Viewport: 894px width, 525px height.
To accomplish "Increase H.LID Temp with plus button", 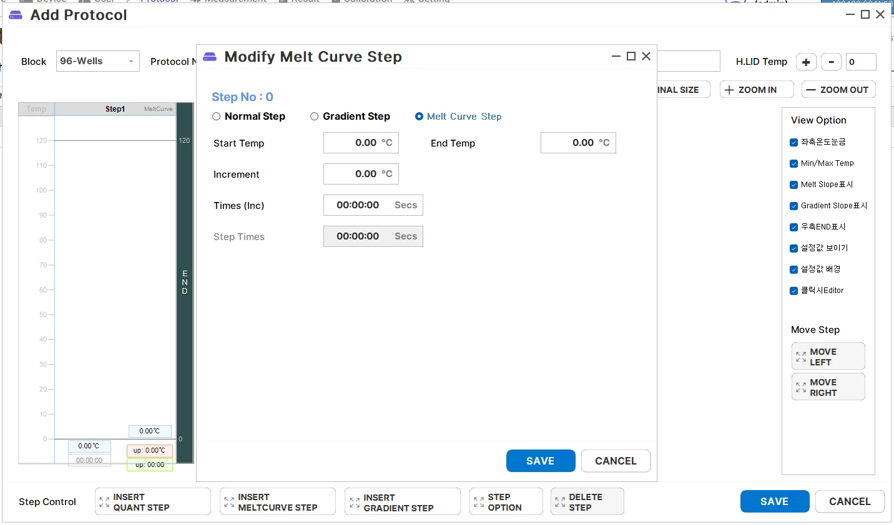I will (807, 62).
